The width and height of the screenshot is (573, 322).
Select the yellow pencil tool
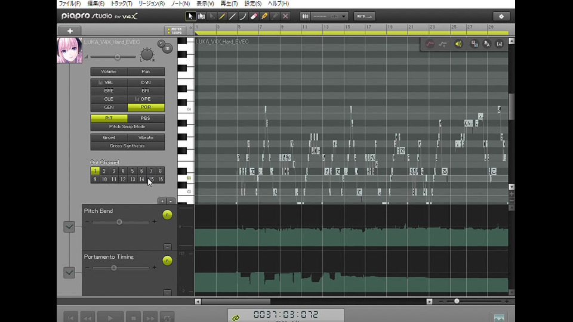222,16
